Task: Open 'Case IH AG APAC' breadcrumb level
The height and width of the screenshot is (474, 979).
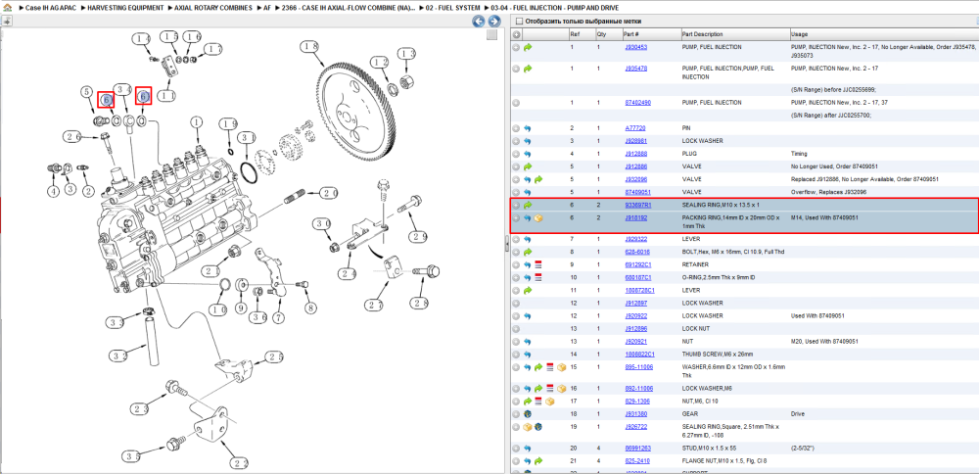Action: pyautogui.click(x=51, y=10)
